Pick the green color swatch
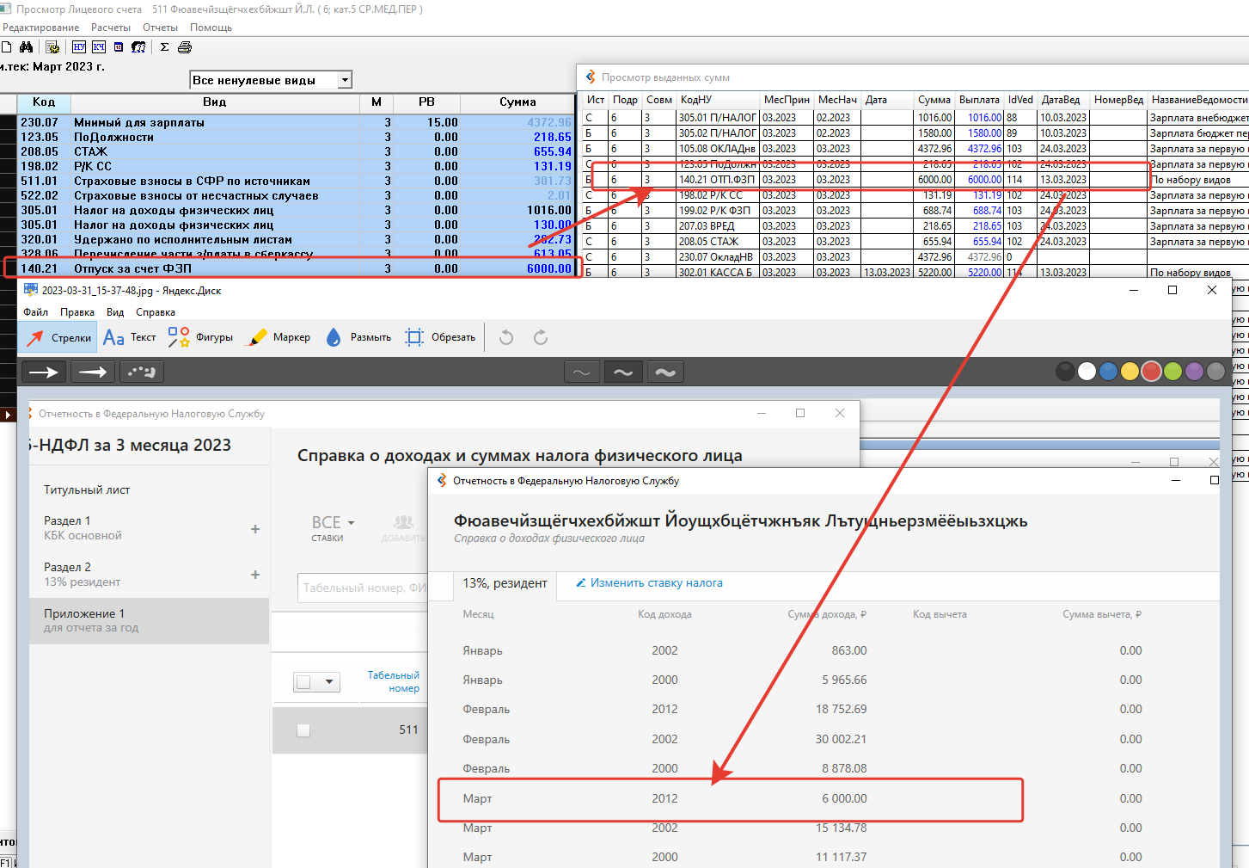This screenshot has width=1249, height=868. (x=1172, y=372)
